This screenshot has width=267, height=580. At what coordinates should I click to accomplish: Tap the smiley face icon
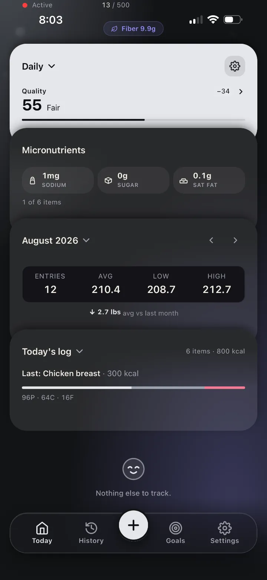133,469
